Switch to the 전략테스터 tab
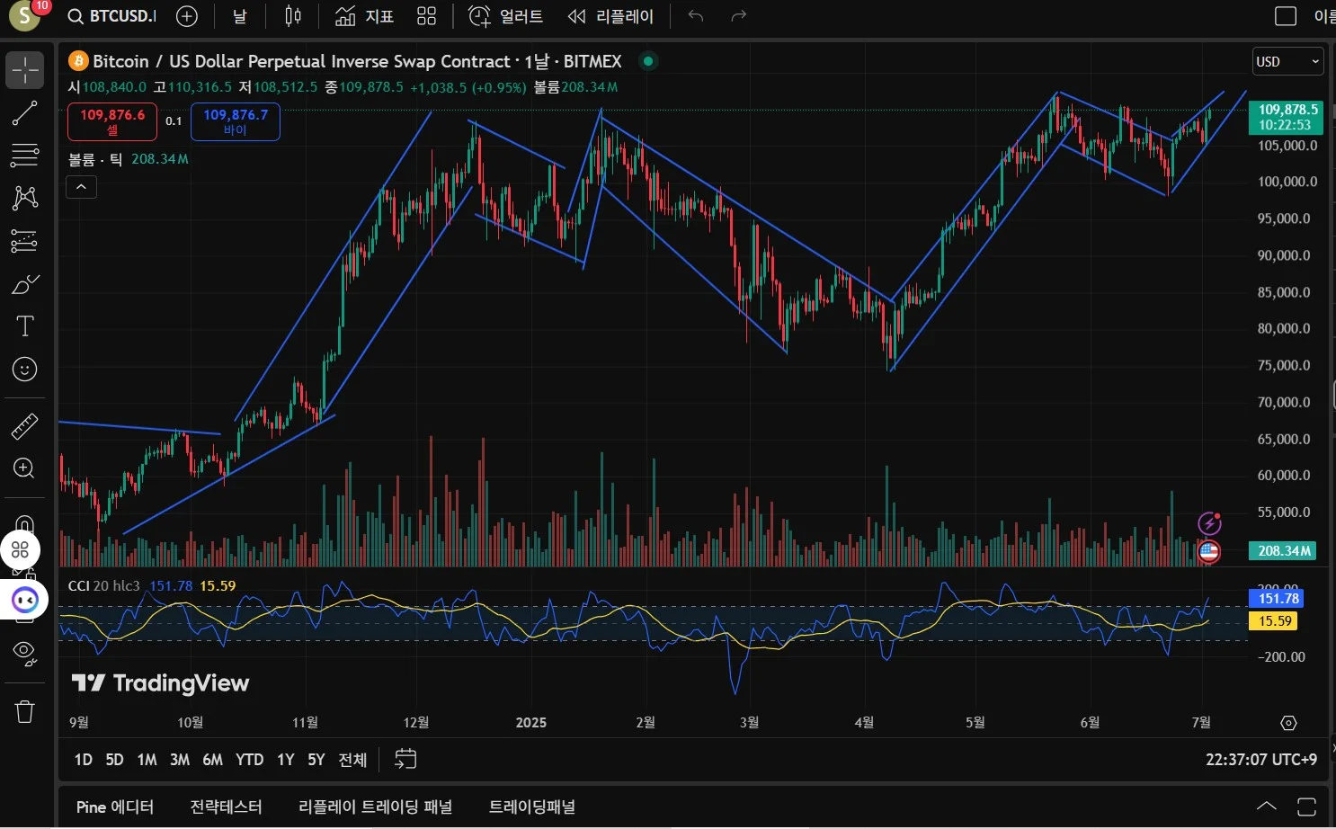1336x829 pixels. (226, 807)
